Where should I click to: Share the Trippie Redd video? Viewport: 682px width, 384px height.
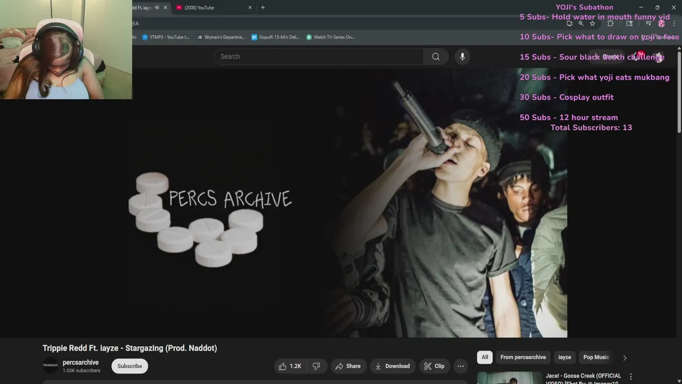tap(348, 366)
